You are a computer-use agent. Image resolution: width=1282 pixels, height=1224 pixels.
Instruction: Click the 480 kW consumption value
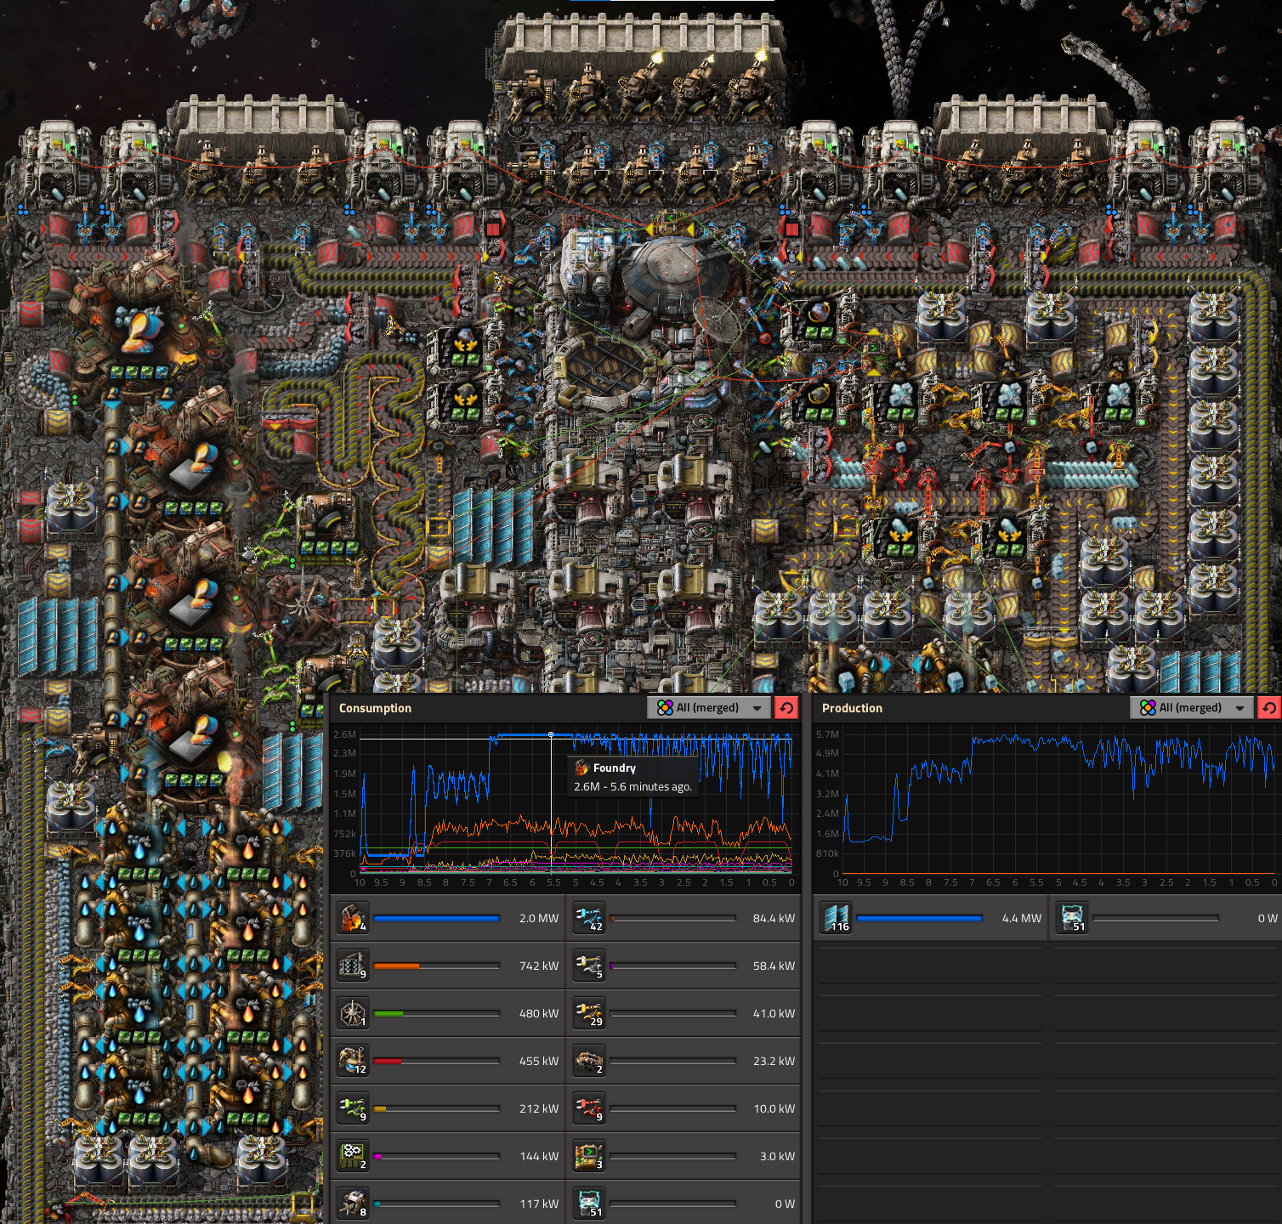click(x=539, y=1013)
